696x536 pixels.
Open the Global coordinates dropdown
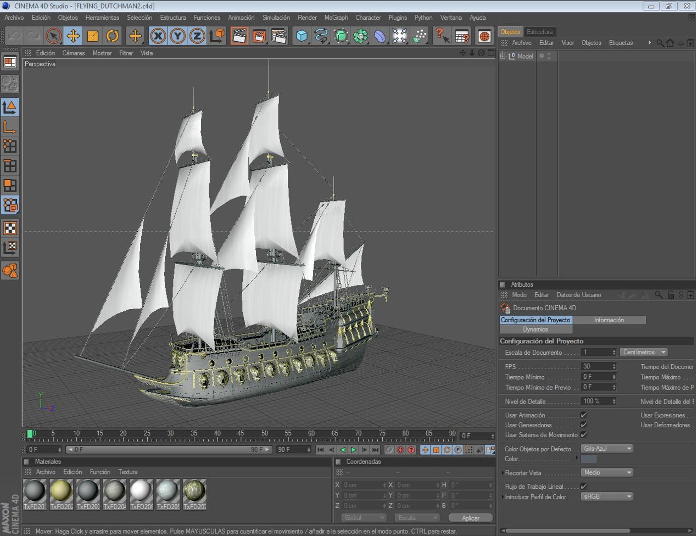tap(363, 518)
